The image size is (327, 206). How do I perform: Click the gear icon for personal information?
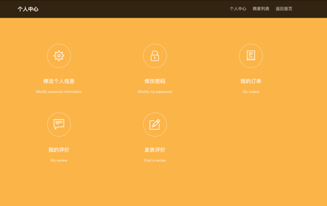pyautogui.click(x=59, y=56)
